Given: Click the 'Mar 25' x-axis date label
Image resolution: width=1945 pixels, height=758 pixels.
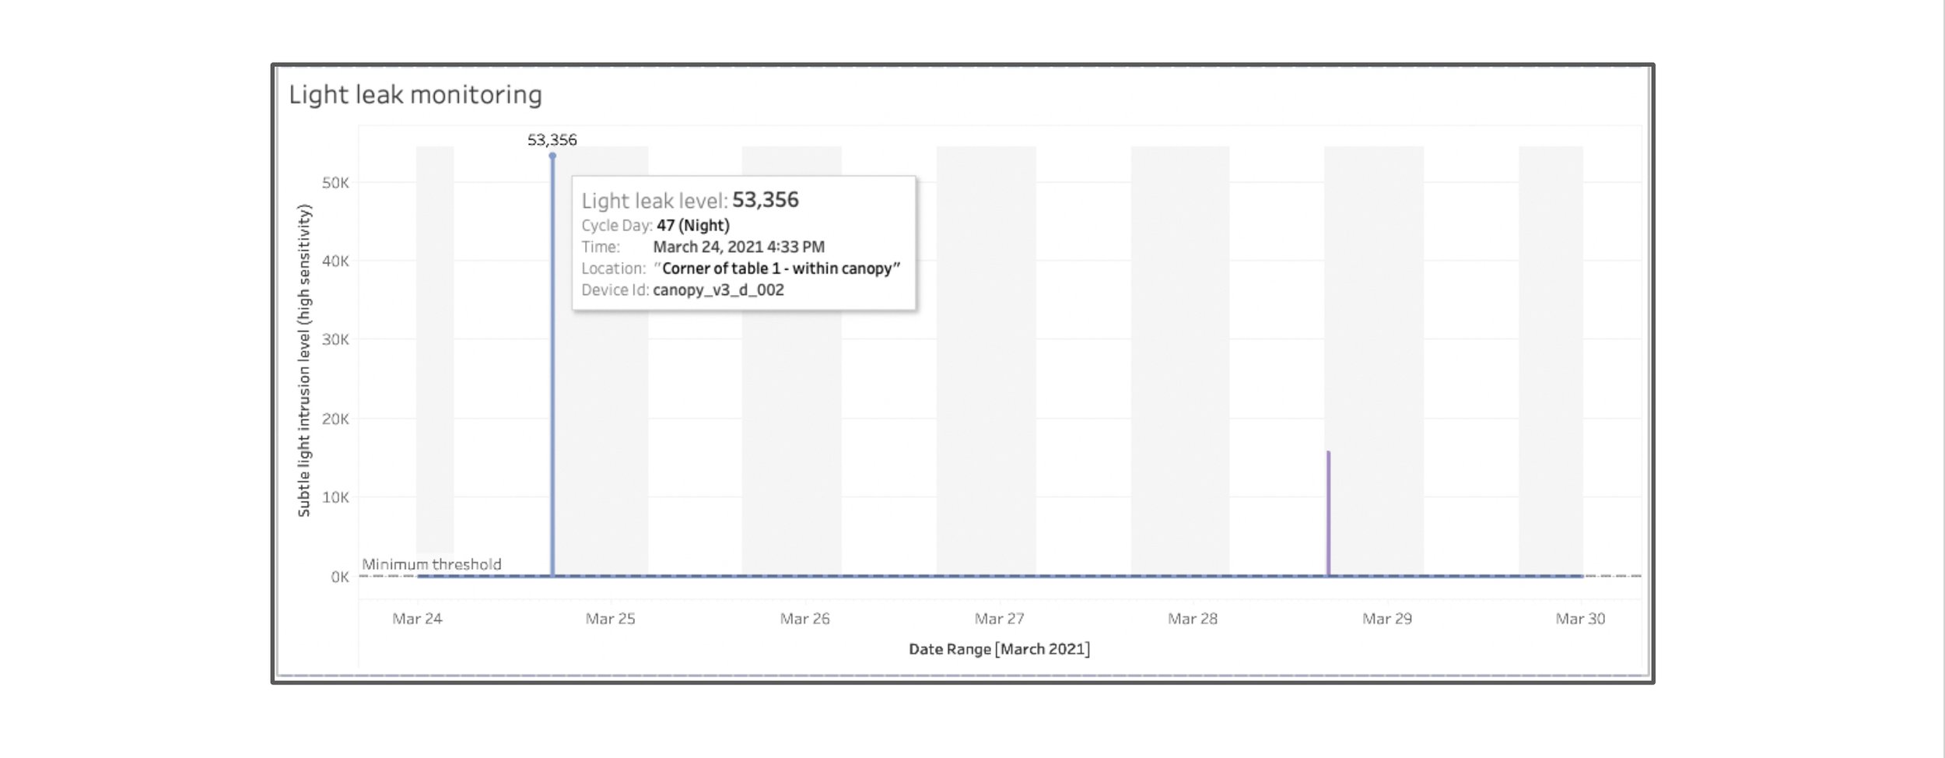Looking at the screenshot, I should (x=610, y=619).
